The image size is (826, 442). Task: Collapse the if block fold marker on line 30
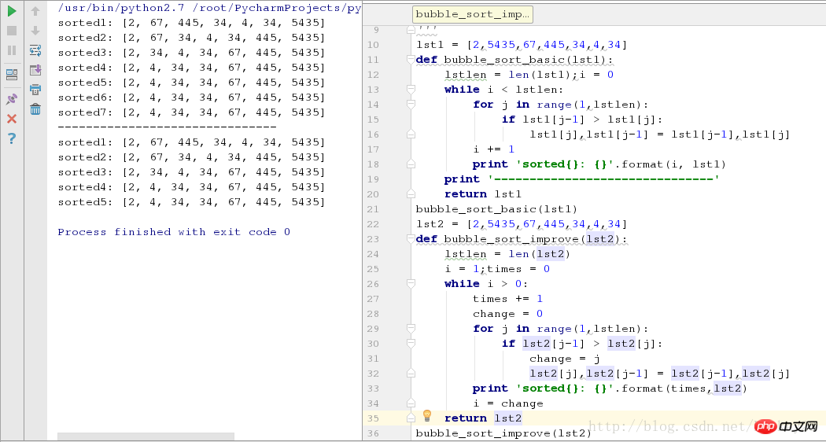[x=411, y=344]
